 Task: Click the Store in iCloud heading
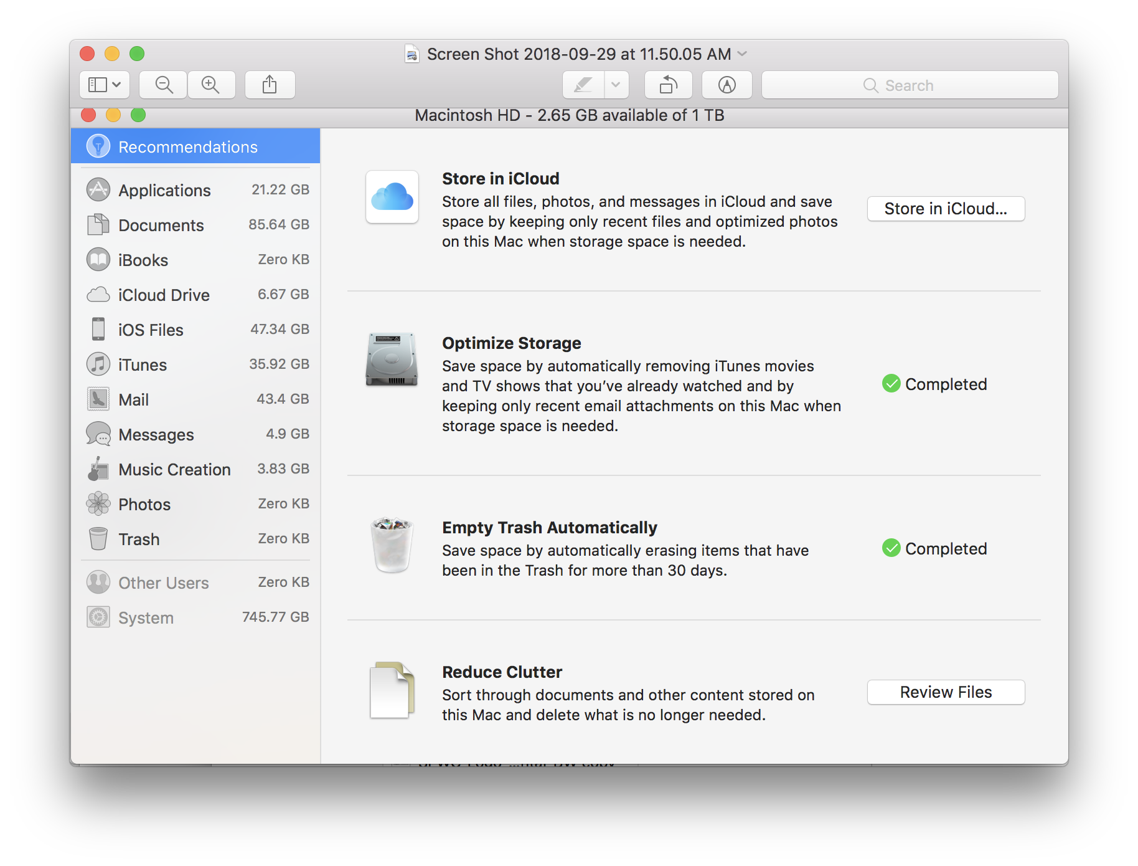pos(501,179)
